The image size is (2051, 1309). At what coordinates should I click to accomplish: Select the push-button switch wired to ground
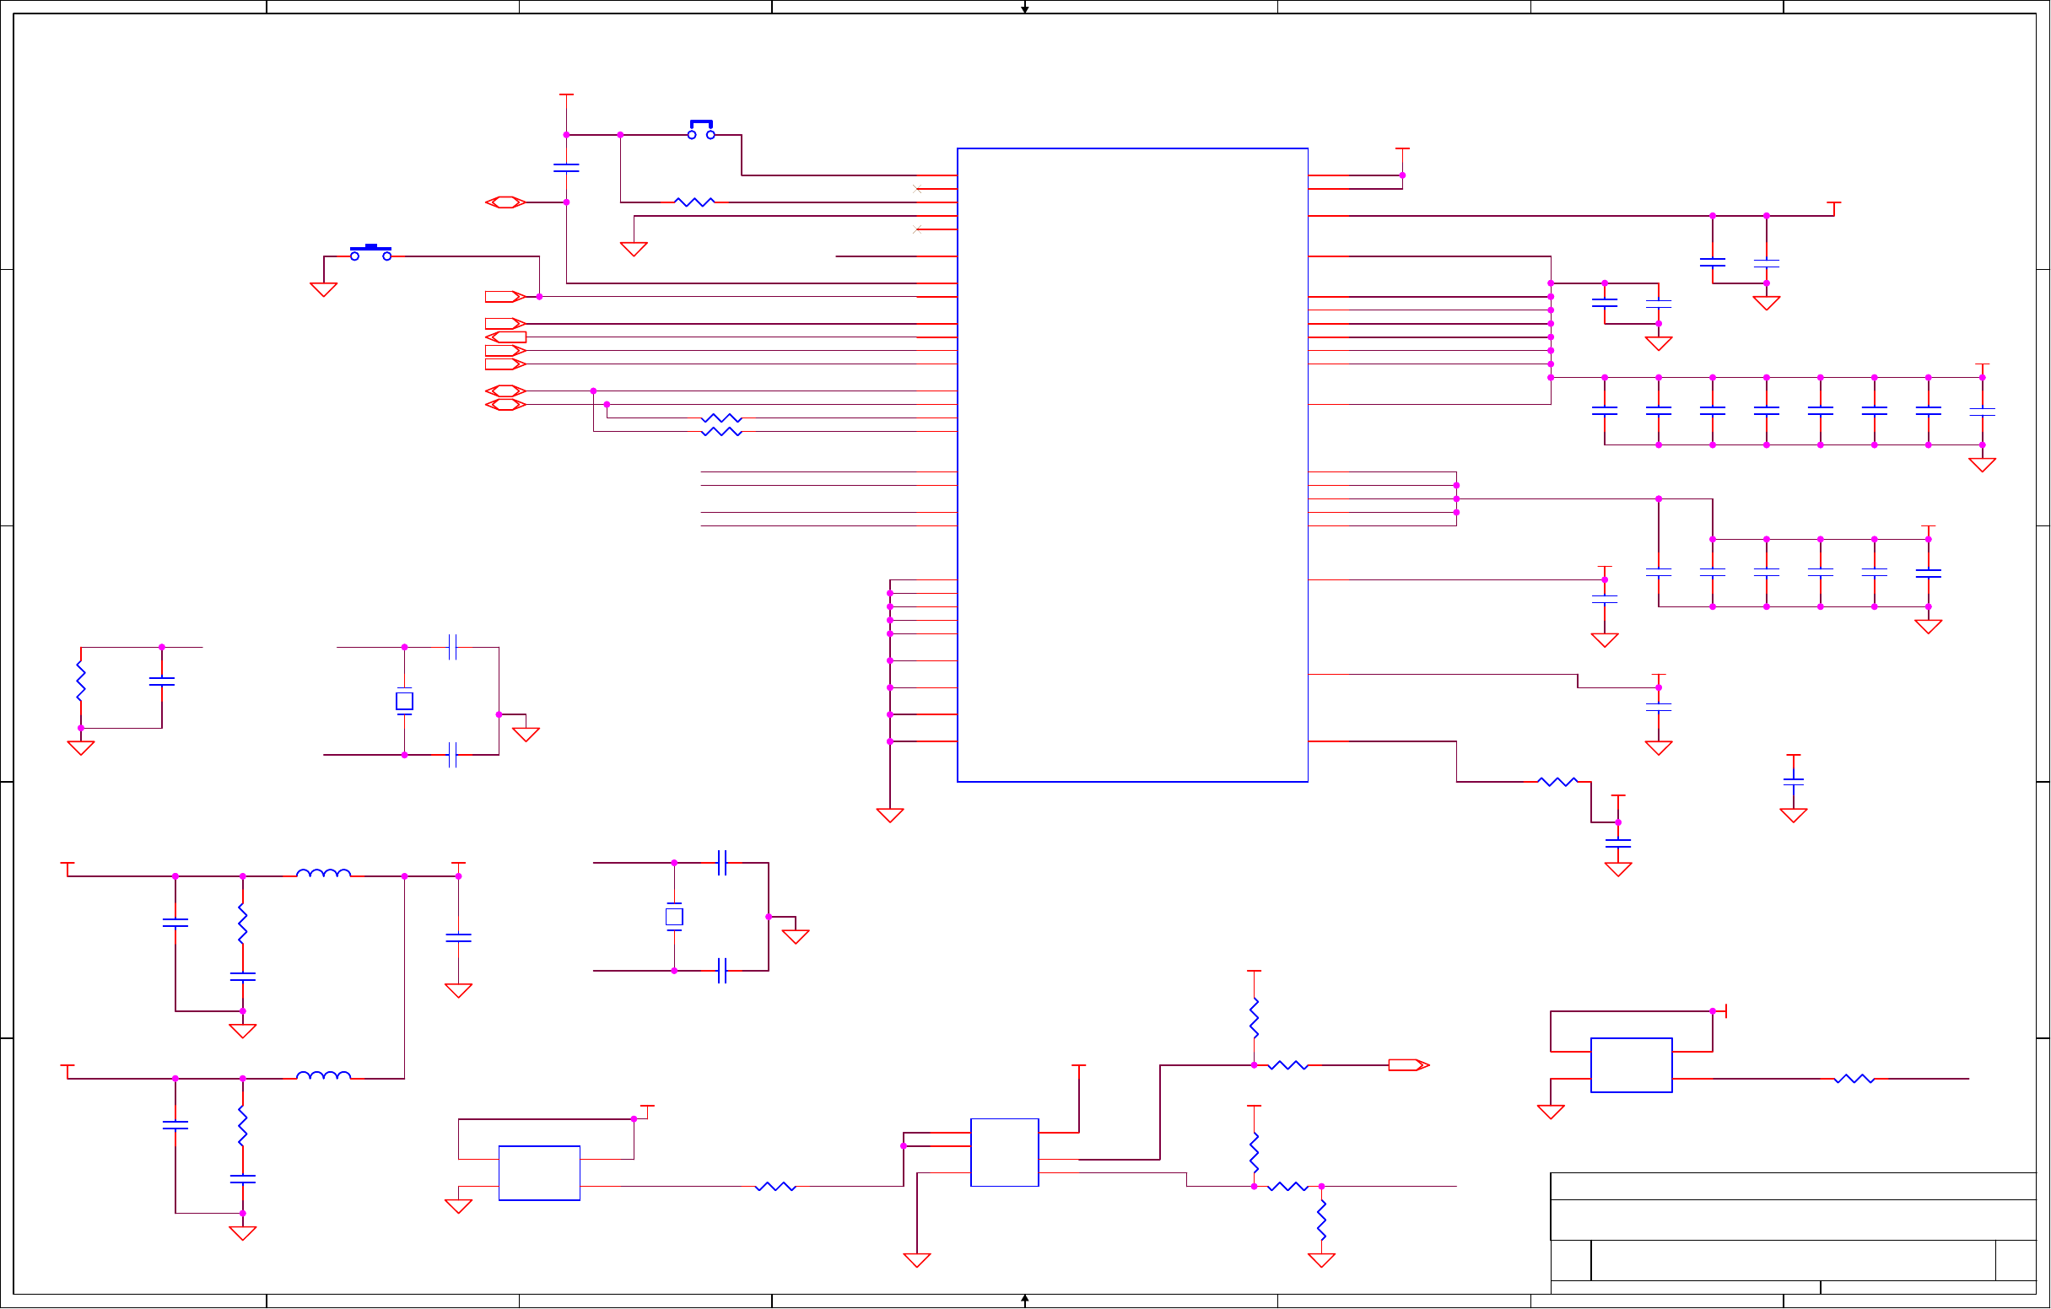pos(370,252)
